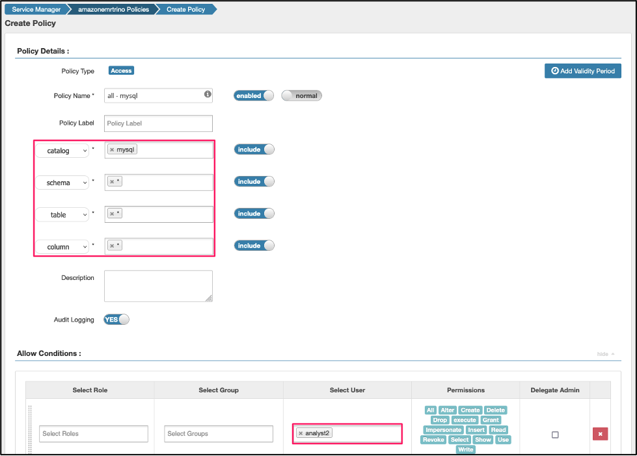The height and width of the screenshot is (456, 637).
Task: Click the Delete permission tag
Action: coord(496,410)
